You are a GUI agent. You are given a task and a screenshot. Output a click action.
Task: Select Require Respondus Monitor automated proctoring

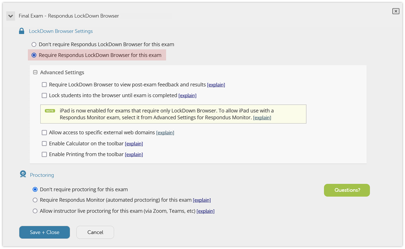pos(35,200)
